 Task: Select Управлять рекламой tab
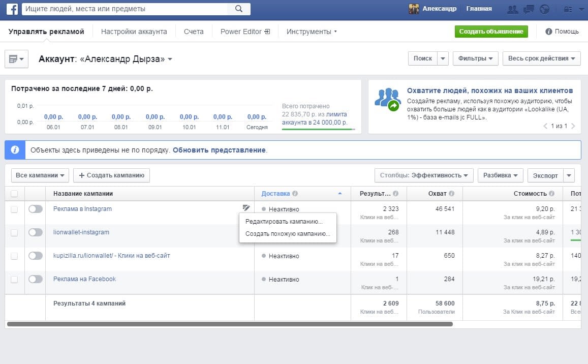click(x=46, y=32)
